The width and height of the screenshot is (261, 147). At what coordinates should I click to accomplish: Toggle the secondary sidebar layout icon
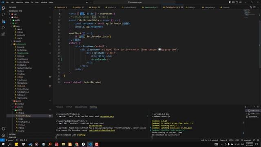237,2
